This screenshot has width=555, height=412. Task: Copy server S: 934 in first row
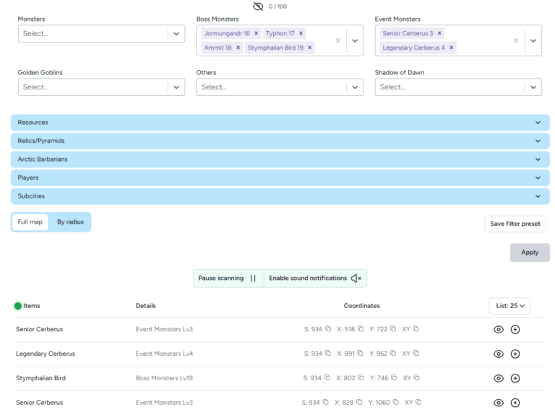point(328,329)
